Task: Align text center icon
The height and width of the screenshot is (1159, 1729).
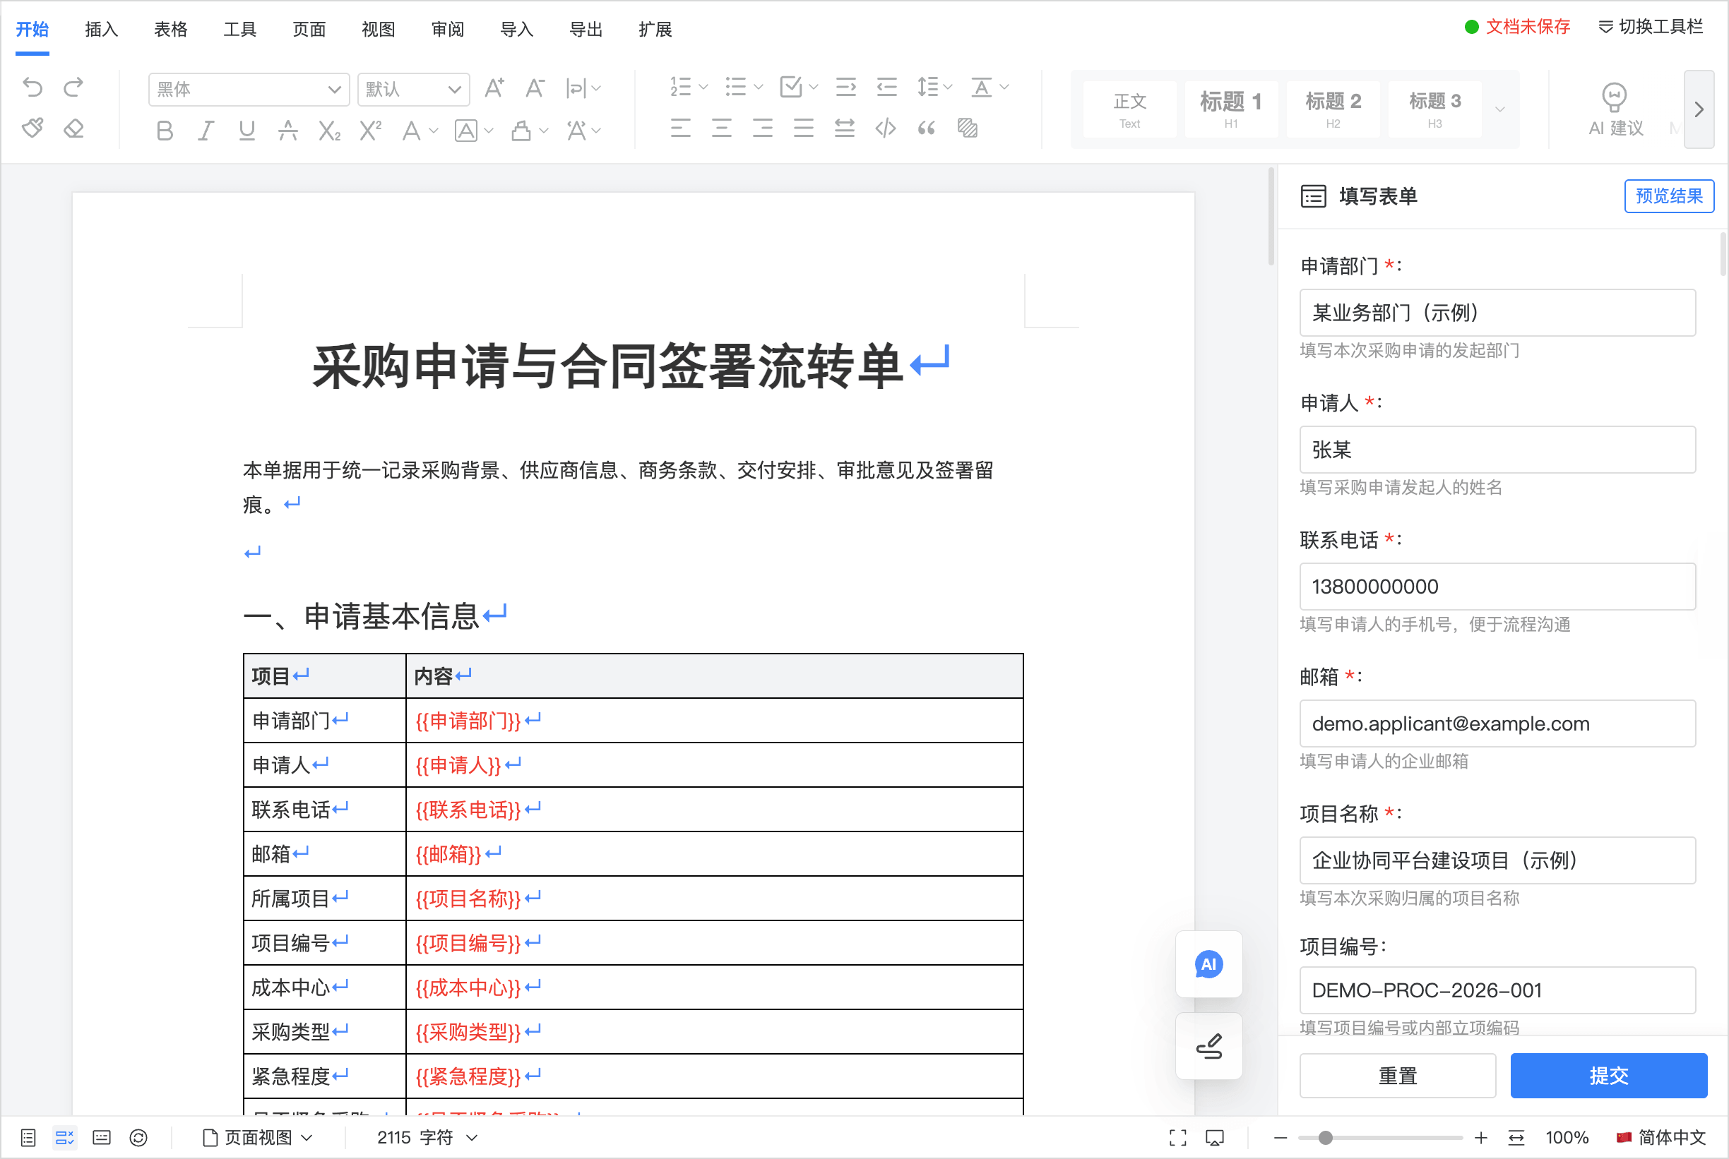Action: click(x=722, y=128)
